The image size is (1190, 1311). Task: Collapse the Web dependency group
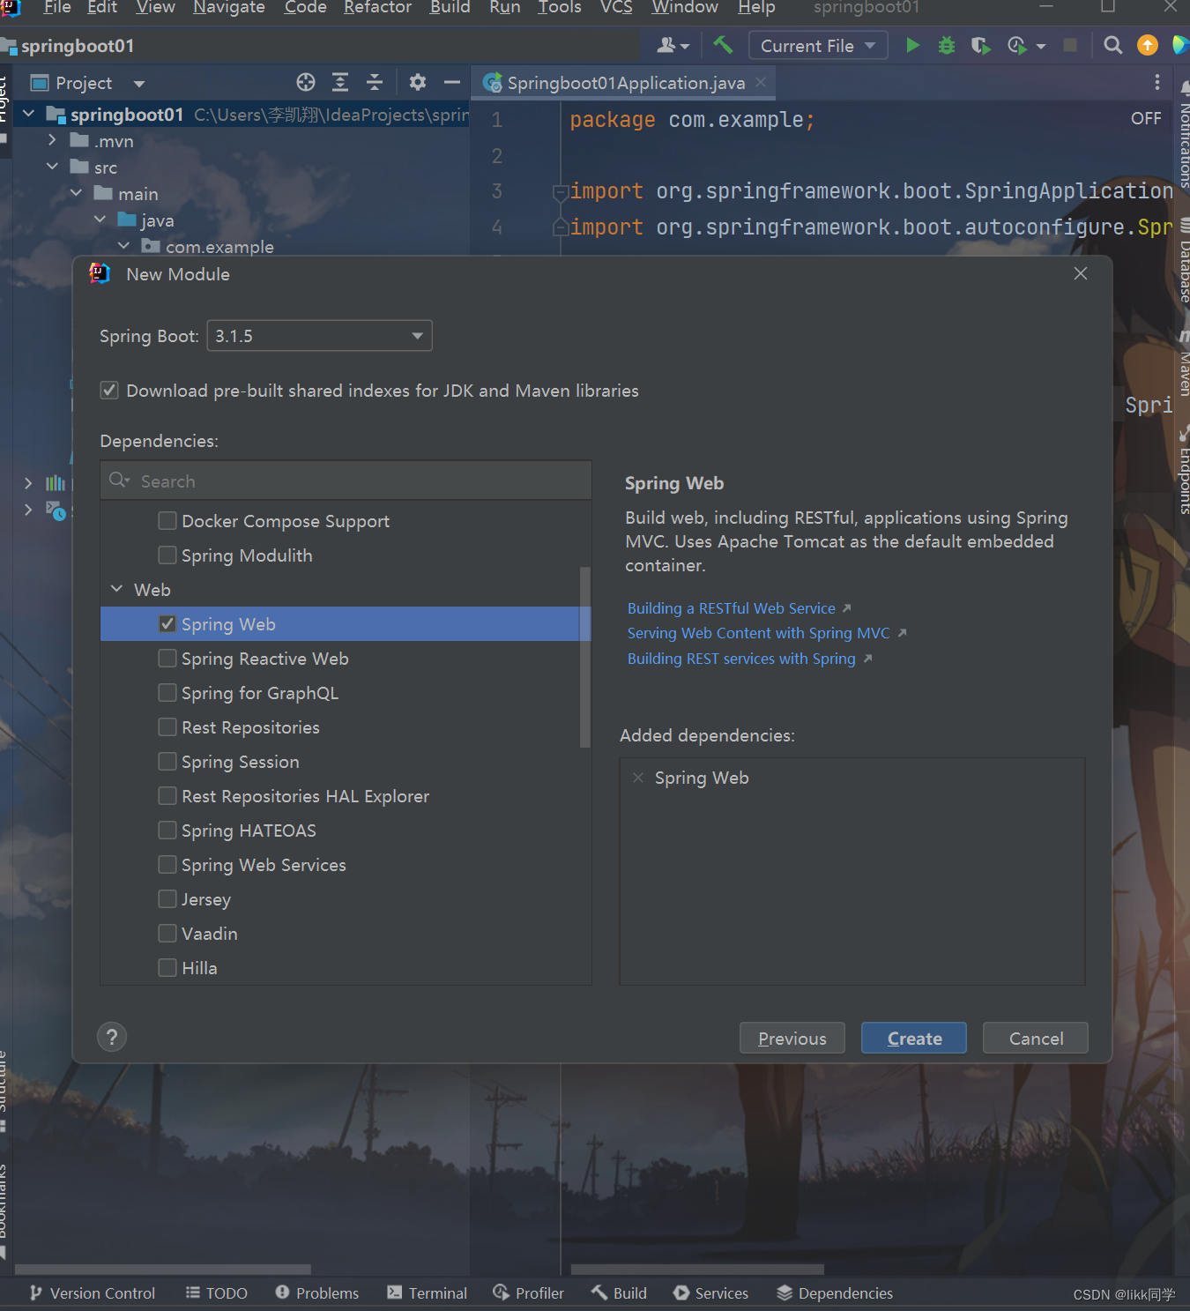coord(116,589)
